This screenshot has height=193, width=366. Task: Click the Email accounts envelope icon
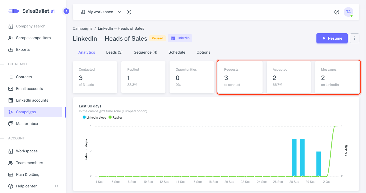[11, 89]
